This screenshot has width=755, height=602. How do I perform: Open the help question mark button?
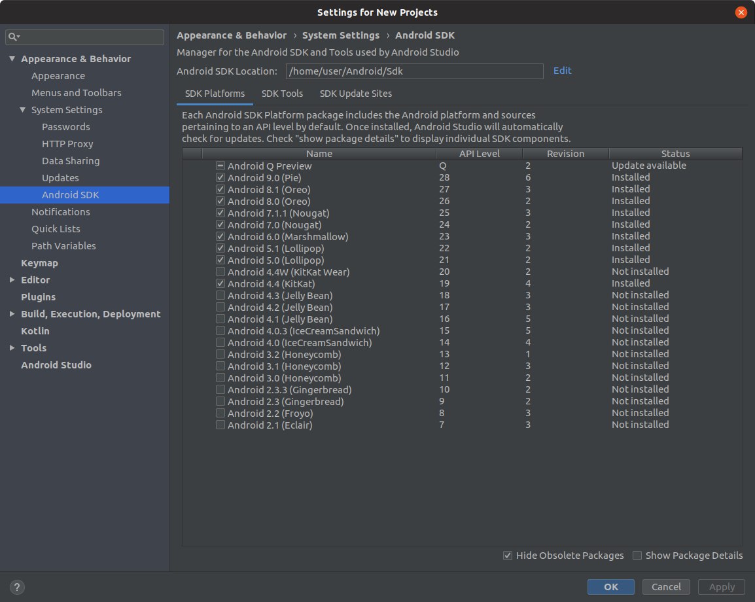coord(17,587)
